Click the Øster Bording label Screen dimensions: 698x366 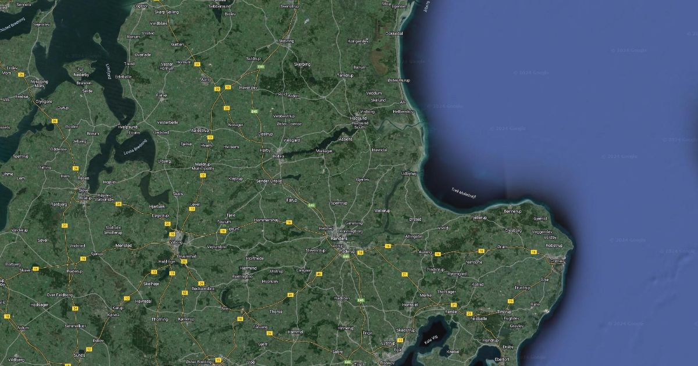(198, 361)
